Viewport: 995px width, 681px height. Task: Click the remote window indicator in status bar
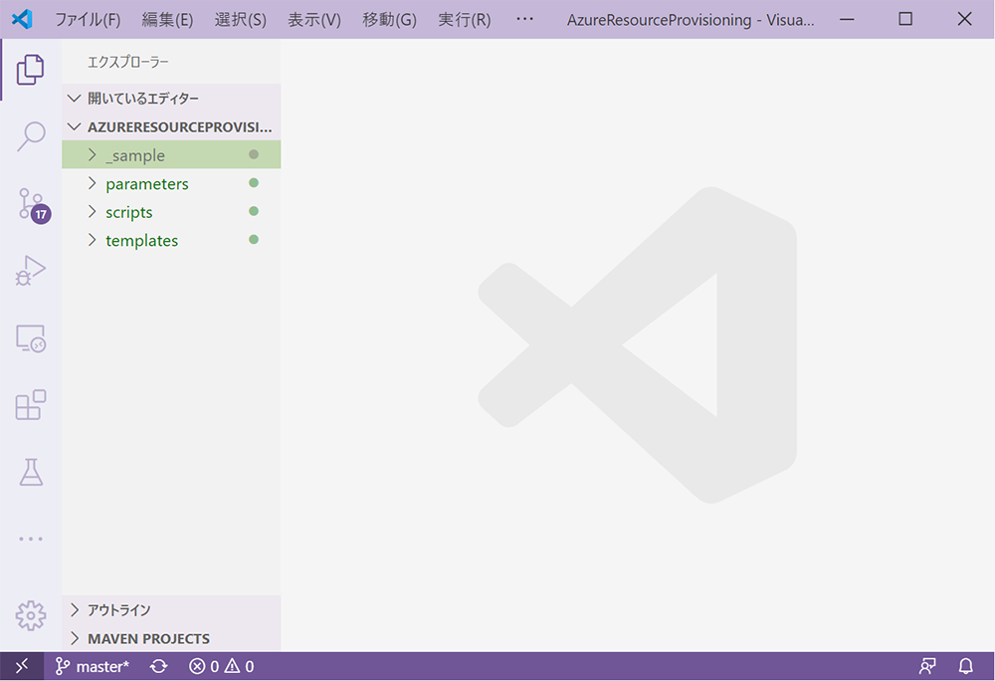(x=22, y=666)
